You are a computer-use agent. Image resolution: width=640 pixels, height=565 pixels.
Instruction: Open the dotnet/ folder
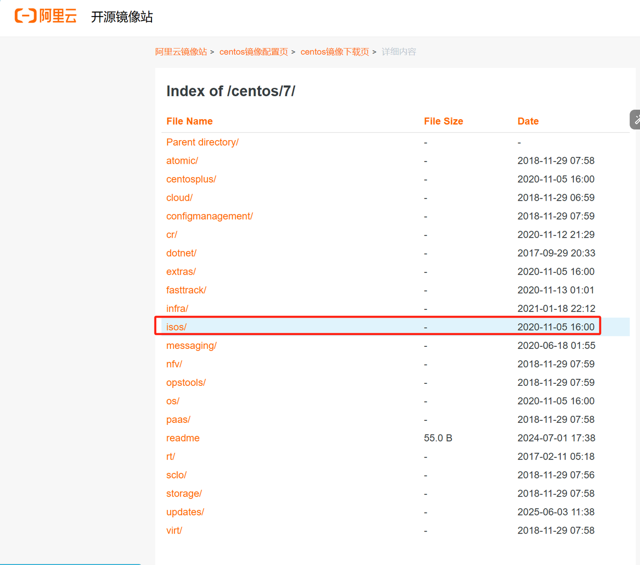click(x=181, y=253)
